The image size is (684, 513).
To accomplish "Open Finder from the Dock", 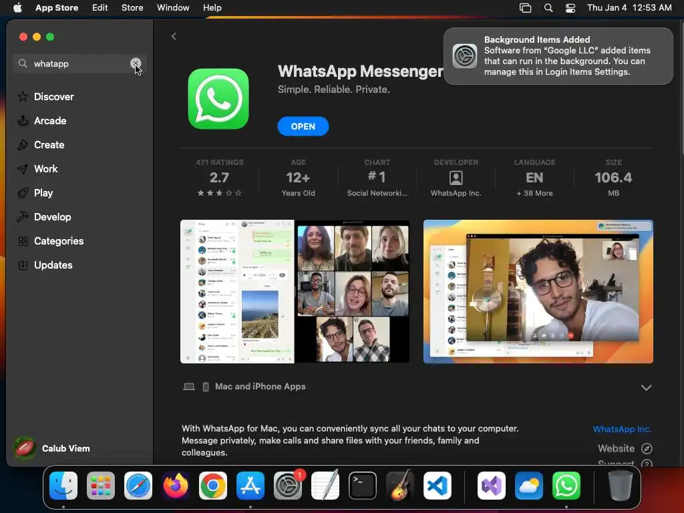I will [63, 486].
